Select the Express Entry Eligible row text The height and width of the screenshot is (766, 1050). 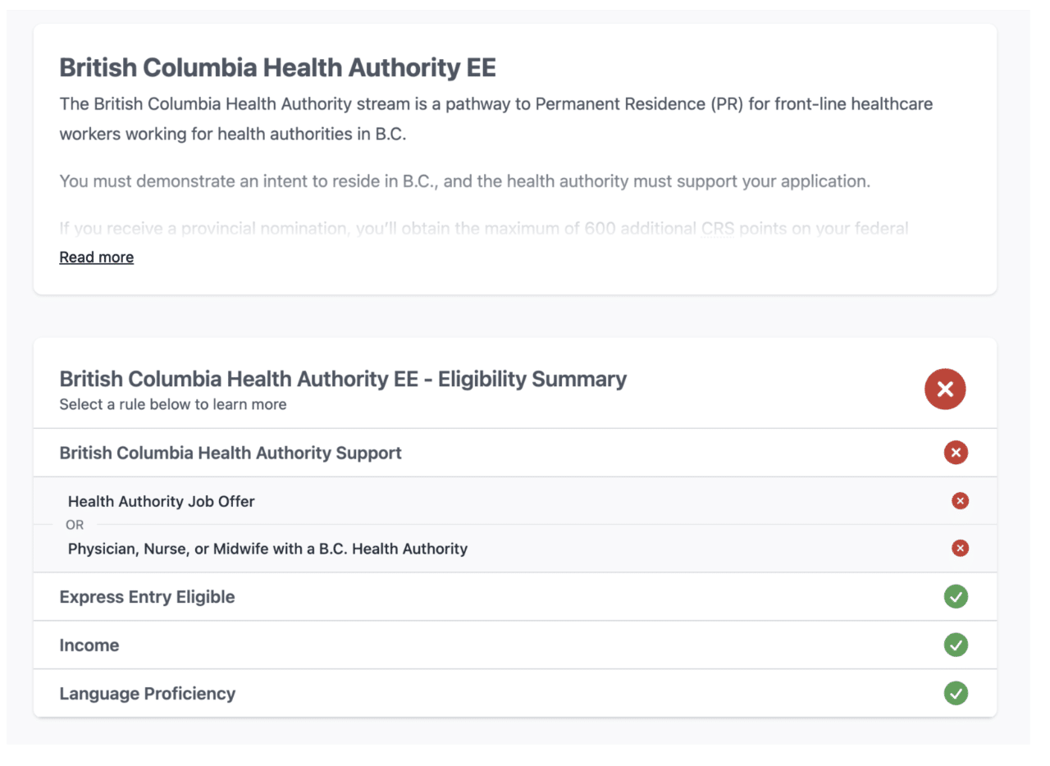(x=147, y=597)
